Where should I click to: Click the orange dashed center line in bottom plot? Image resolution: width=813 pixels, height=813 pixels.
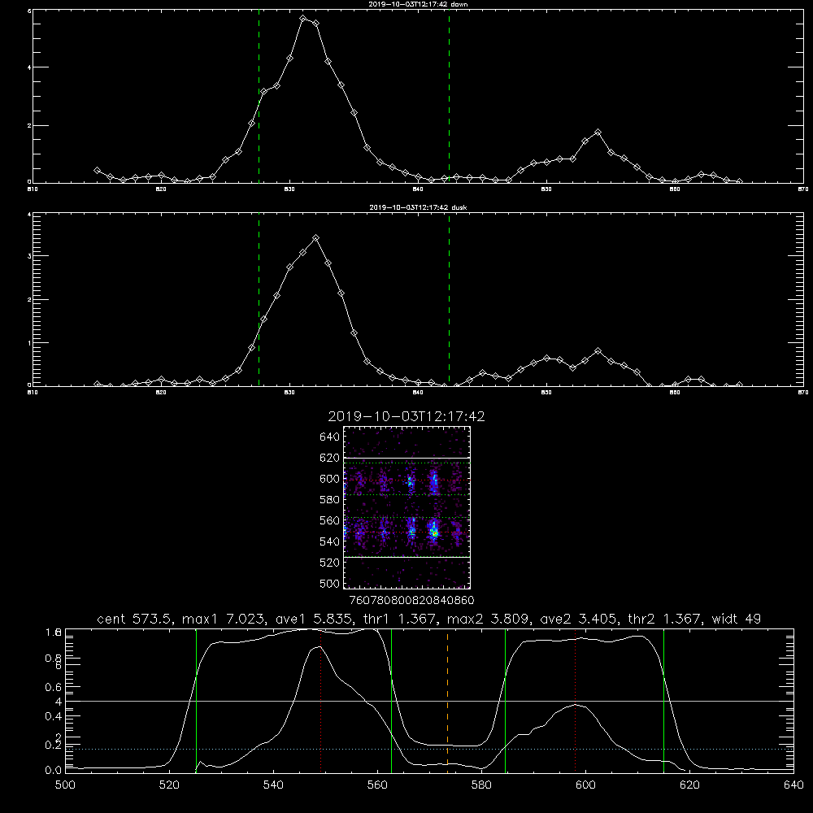coord(447,701)
